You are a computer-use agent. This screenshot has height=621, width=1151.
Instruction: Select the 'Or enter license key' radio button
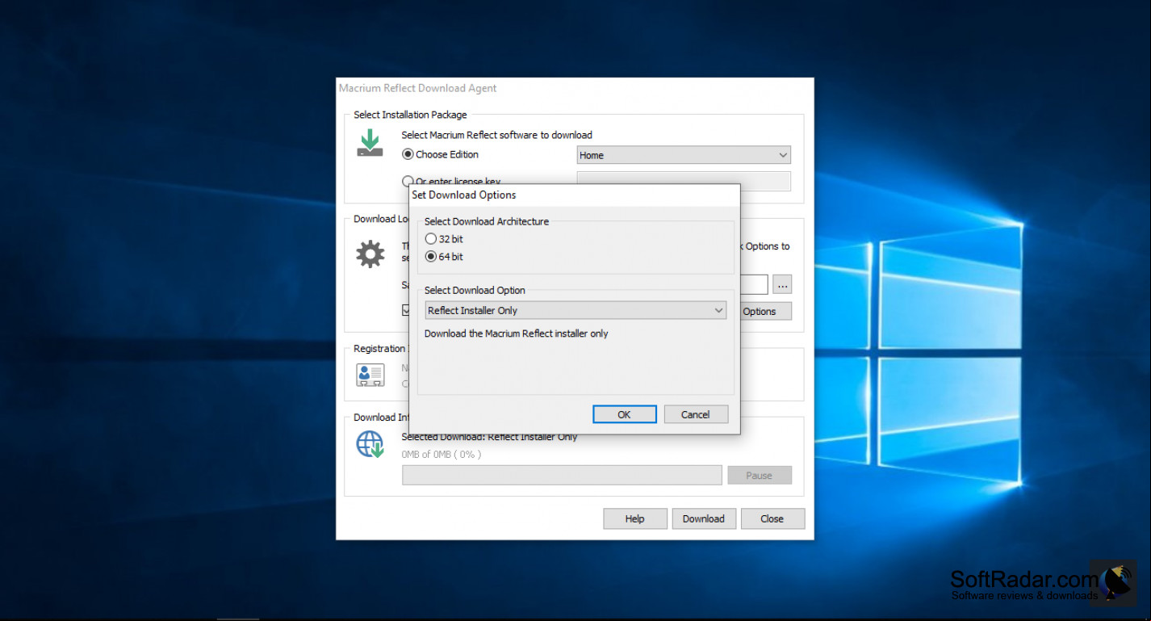pyautogui.click(x=408, y=182)
